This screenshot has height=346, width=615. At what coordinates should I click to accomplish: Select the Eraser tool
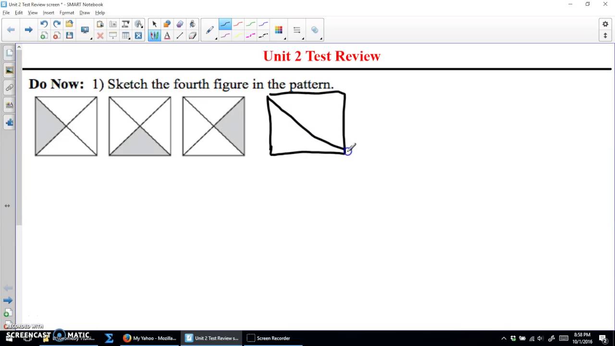click(193, 36)
